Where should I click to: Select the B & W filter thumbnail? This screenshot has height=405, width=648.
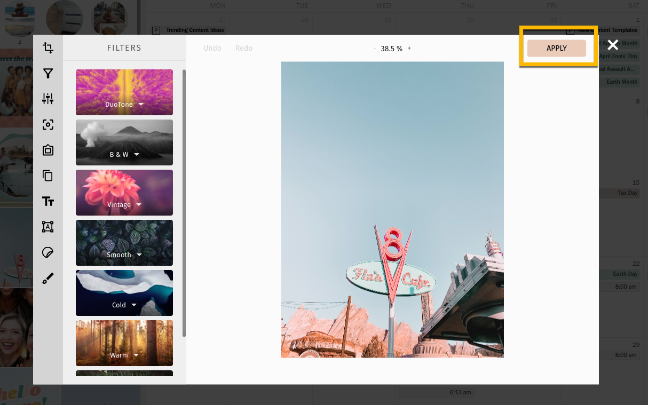click(x=124, y=142)
